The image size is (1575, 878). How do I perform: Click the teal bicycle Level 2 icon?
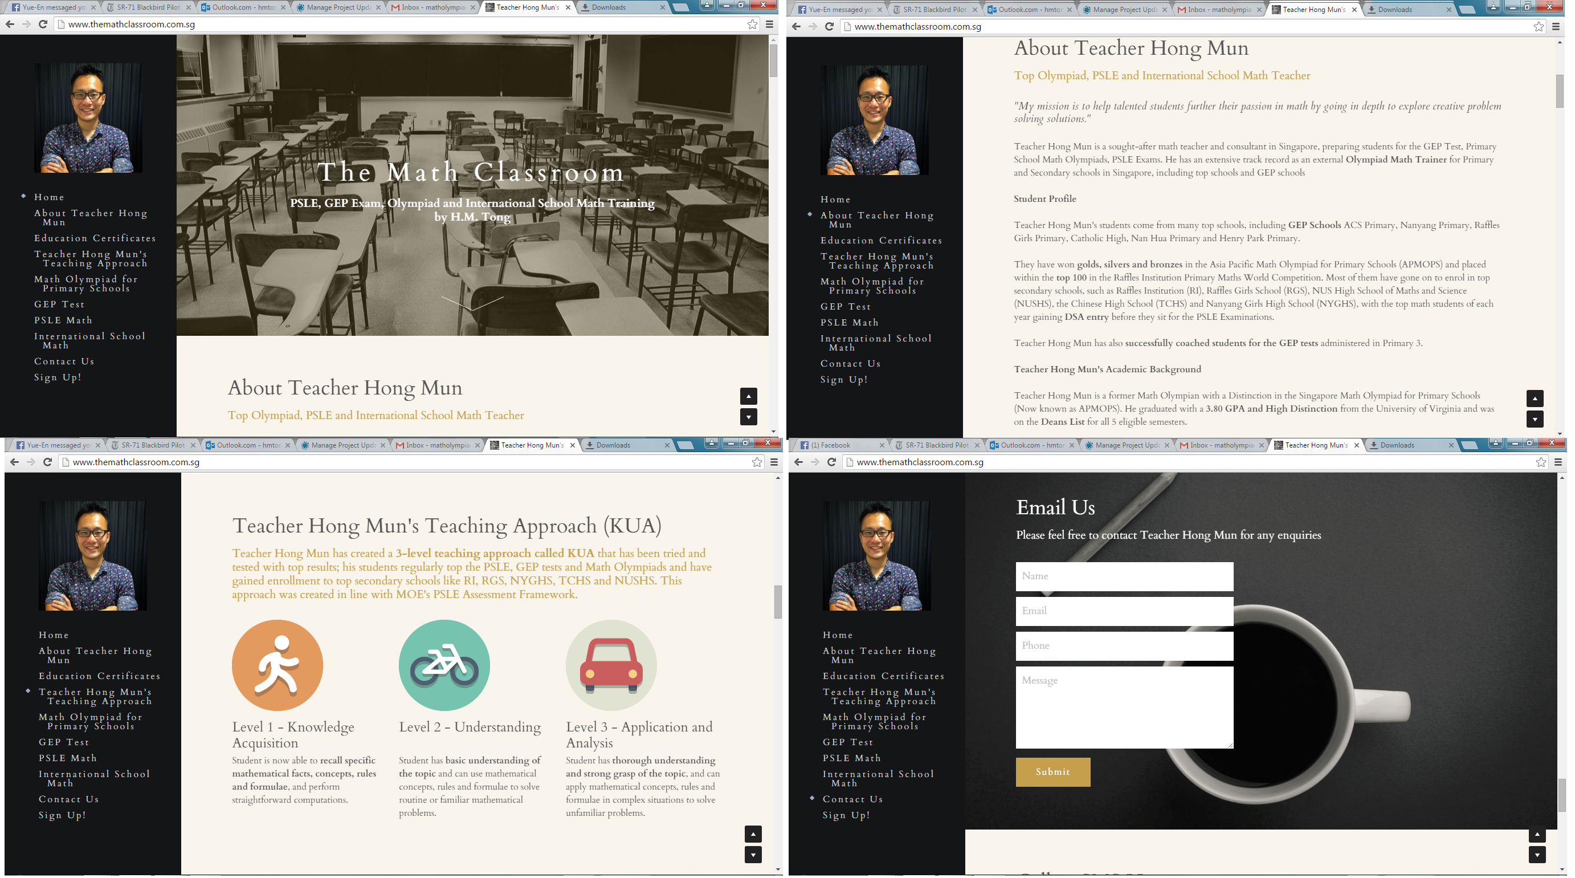(444, 665)
